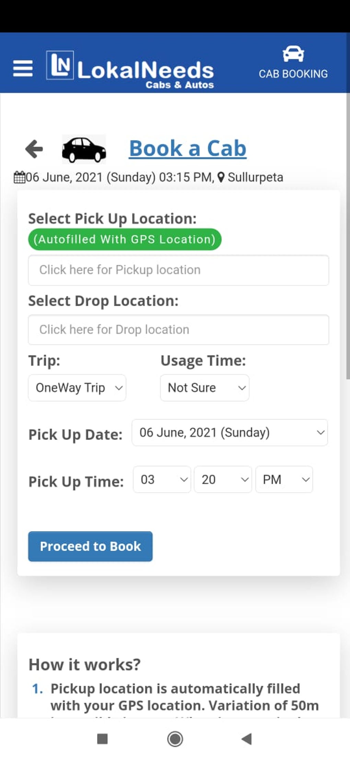Click Proceed to Book button

(90, 546)
